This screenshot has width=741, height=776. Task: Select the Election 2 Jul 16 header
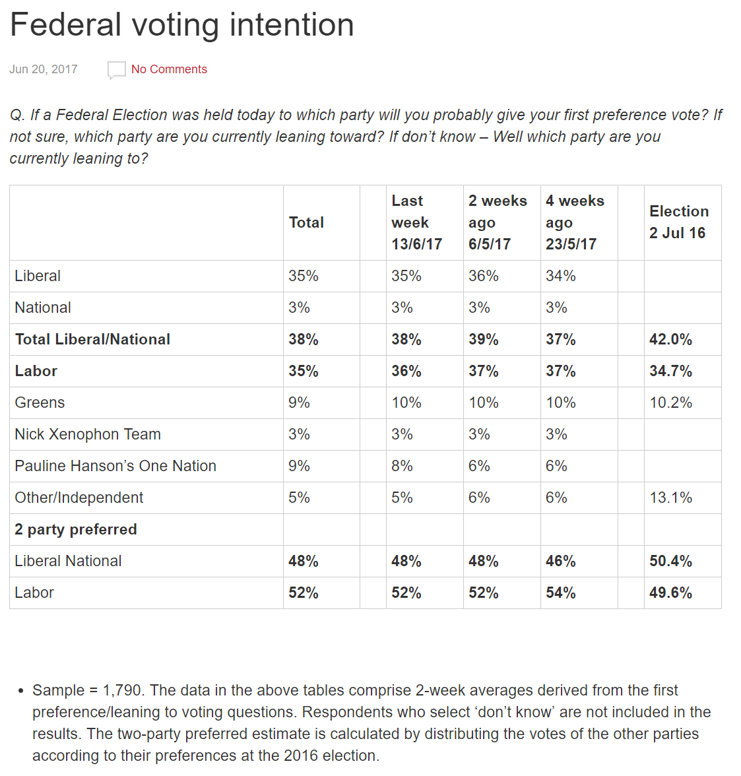(679, 222)
